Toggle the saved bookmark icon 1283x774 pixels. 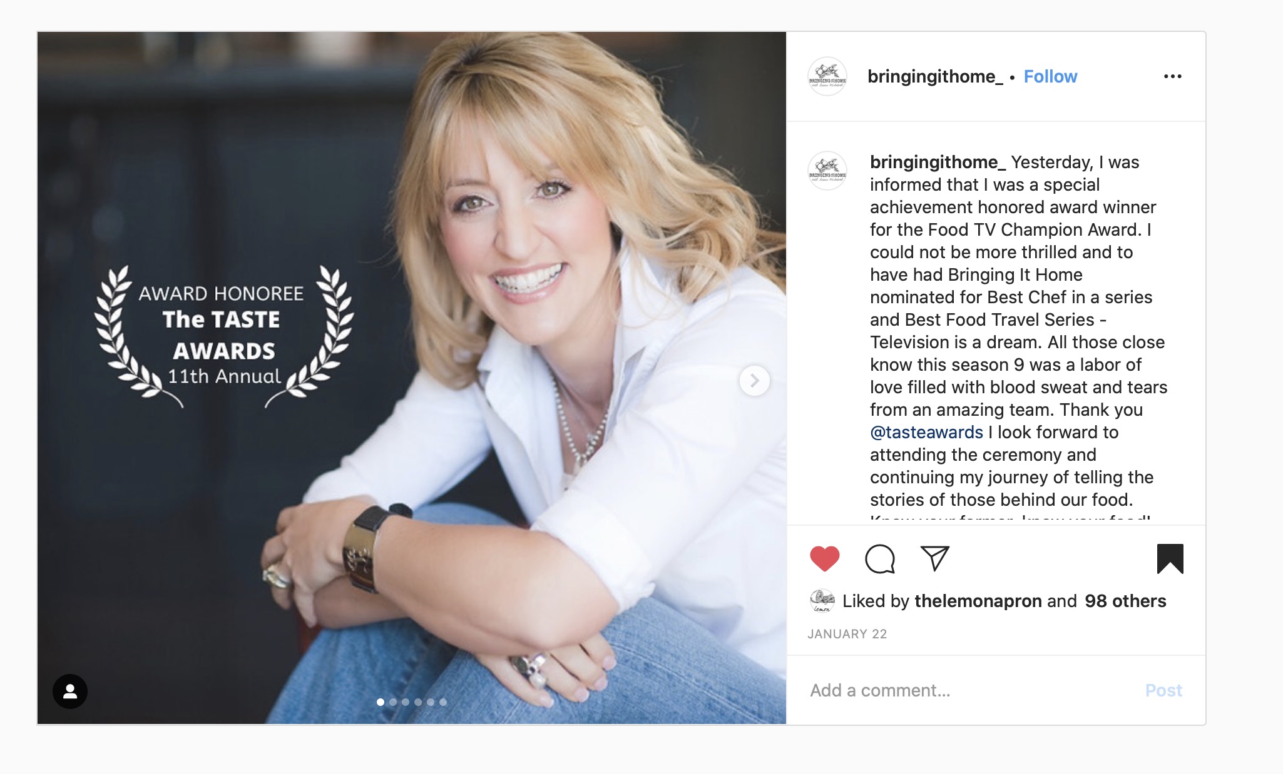click(x=1170, y=558)
